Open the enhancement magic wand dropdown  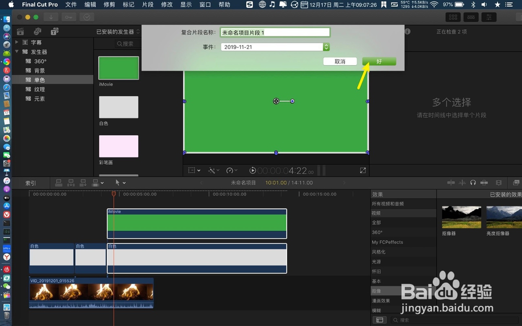pyautogui.click(x=213, y=171)
